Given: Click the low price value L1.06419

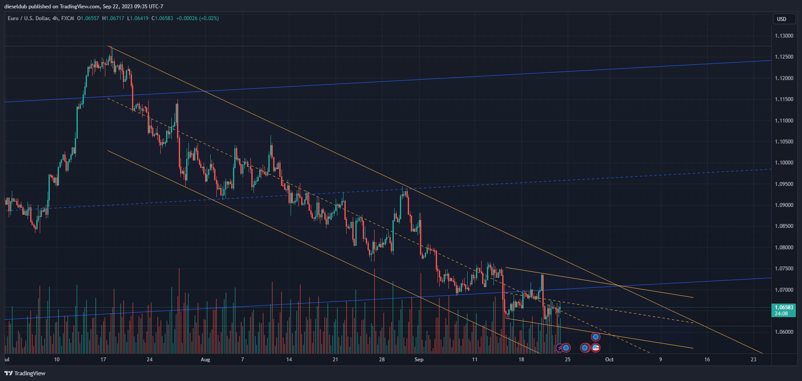Looking at the screenshot, I should pyautogui.click(x=138, y=18).
